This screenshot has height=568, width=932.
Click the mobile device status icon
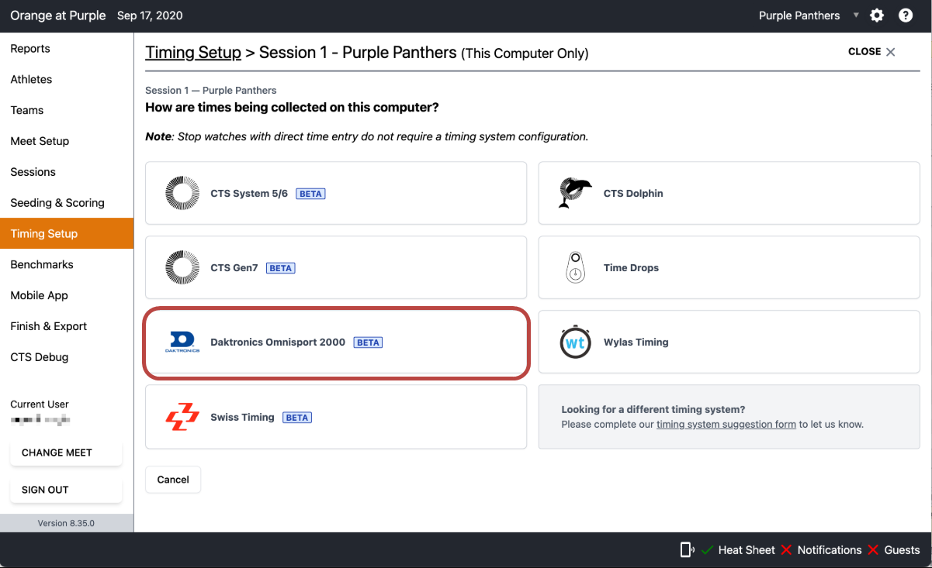click(687, 550)
